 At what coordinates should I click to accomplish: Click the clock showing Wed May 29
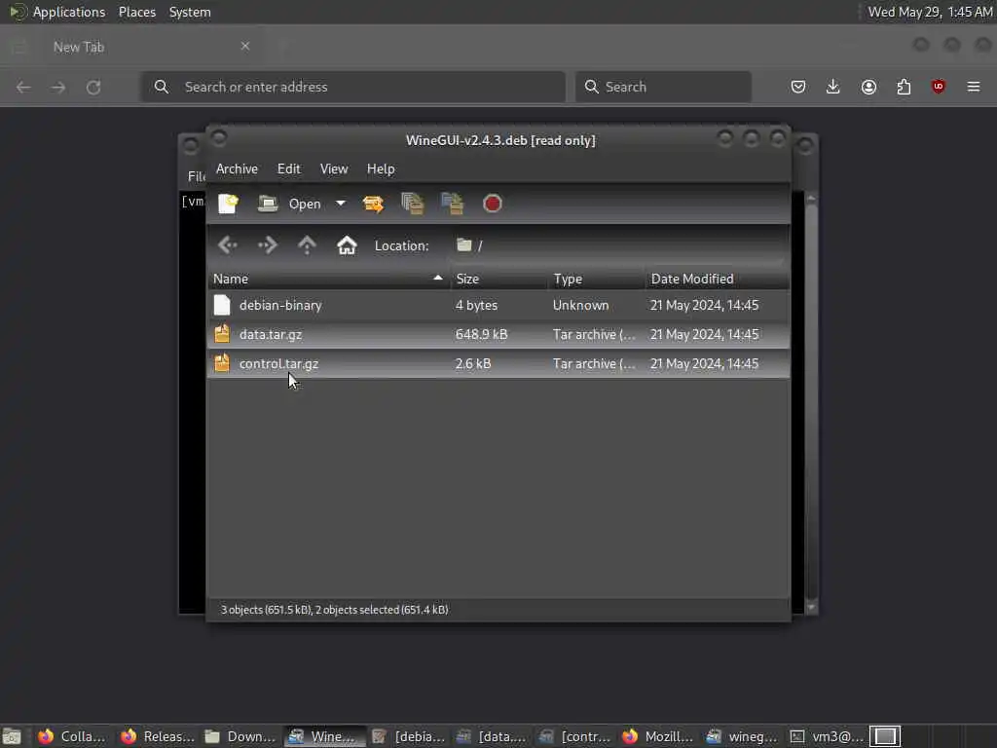click(930, 12)
